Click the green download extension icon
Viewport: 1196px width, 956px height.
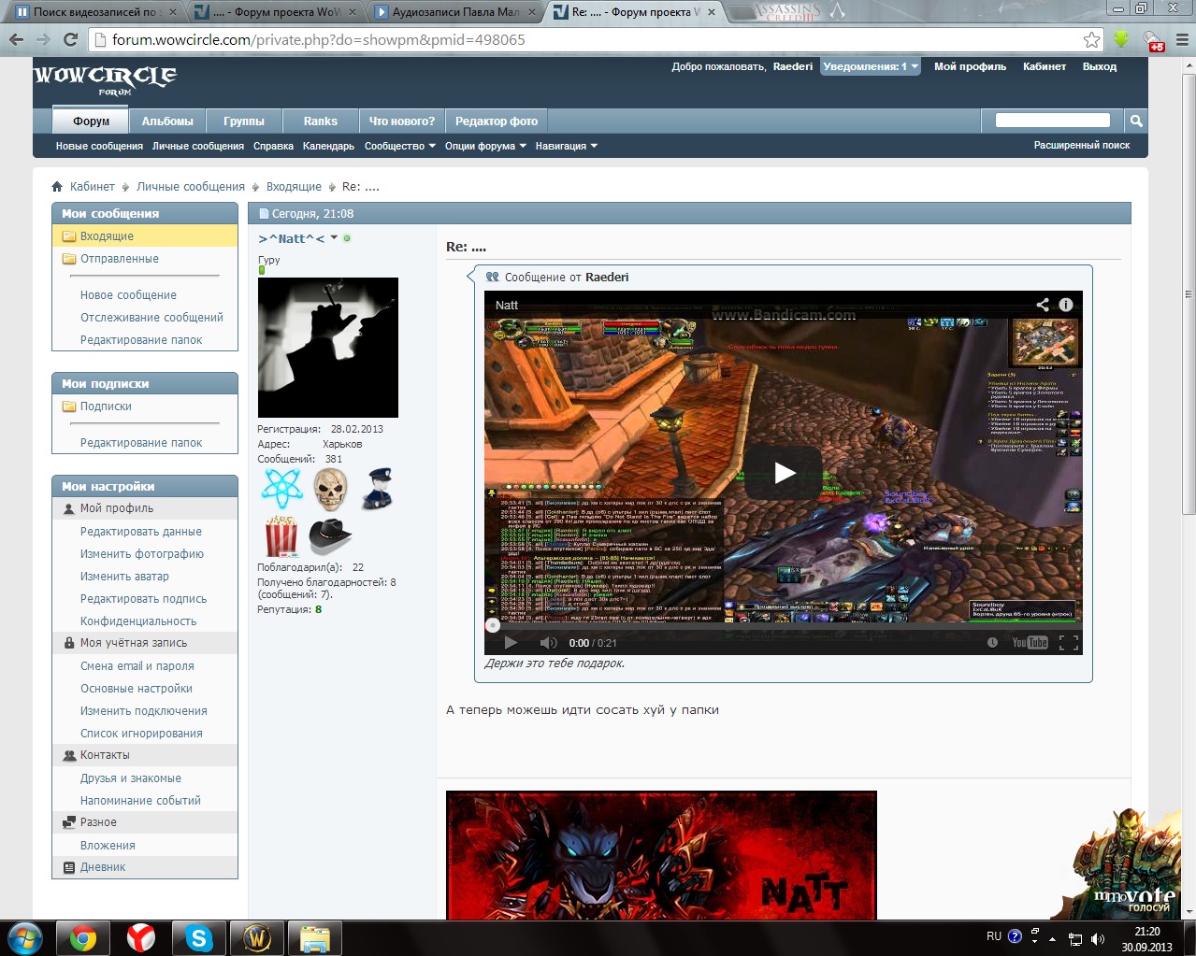(1120, 40)
